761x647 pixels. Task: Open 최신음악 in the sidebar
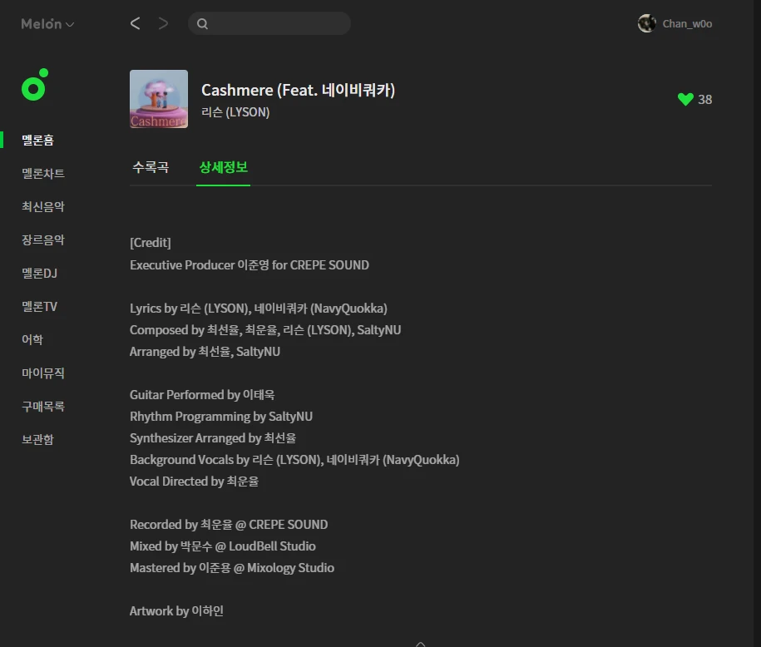[x=43, y=207]
